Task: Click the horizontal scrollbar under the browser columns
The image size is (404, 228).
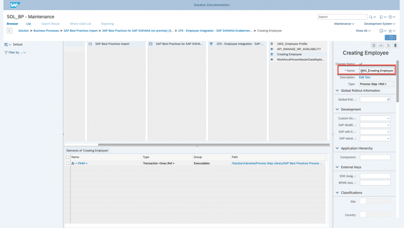Action: [214, 145]
